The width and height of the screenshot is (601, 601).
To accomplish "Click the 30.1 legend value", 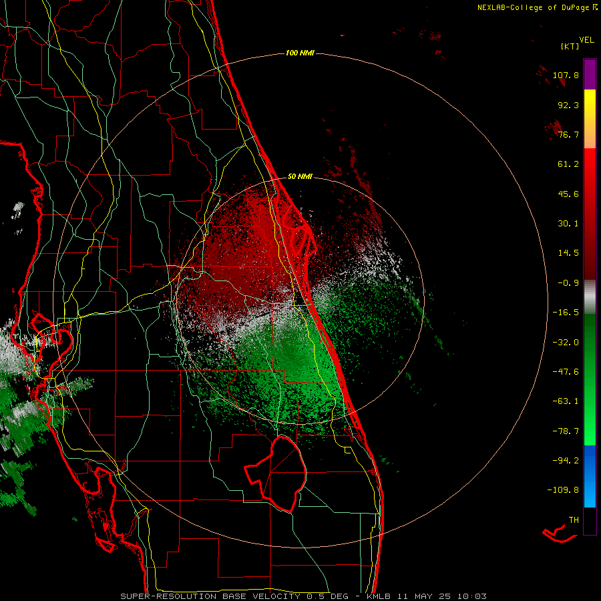I will (x=568, y=224).
